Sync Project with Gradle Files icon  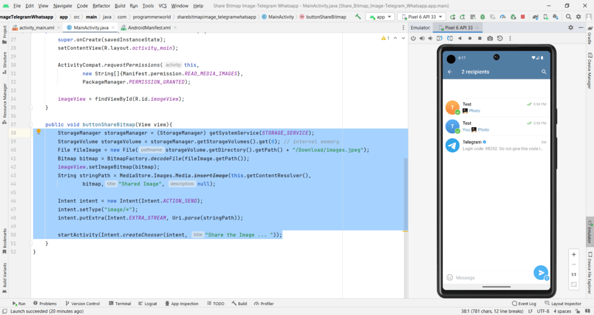535,17
